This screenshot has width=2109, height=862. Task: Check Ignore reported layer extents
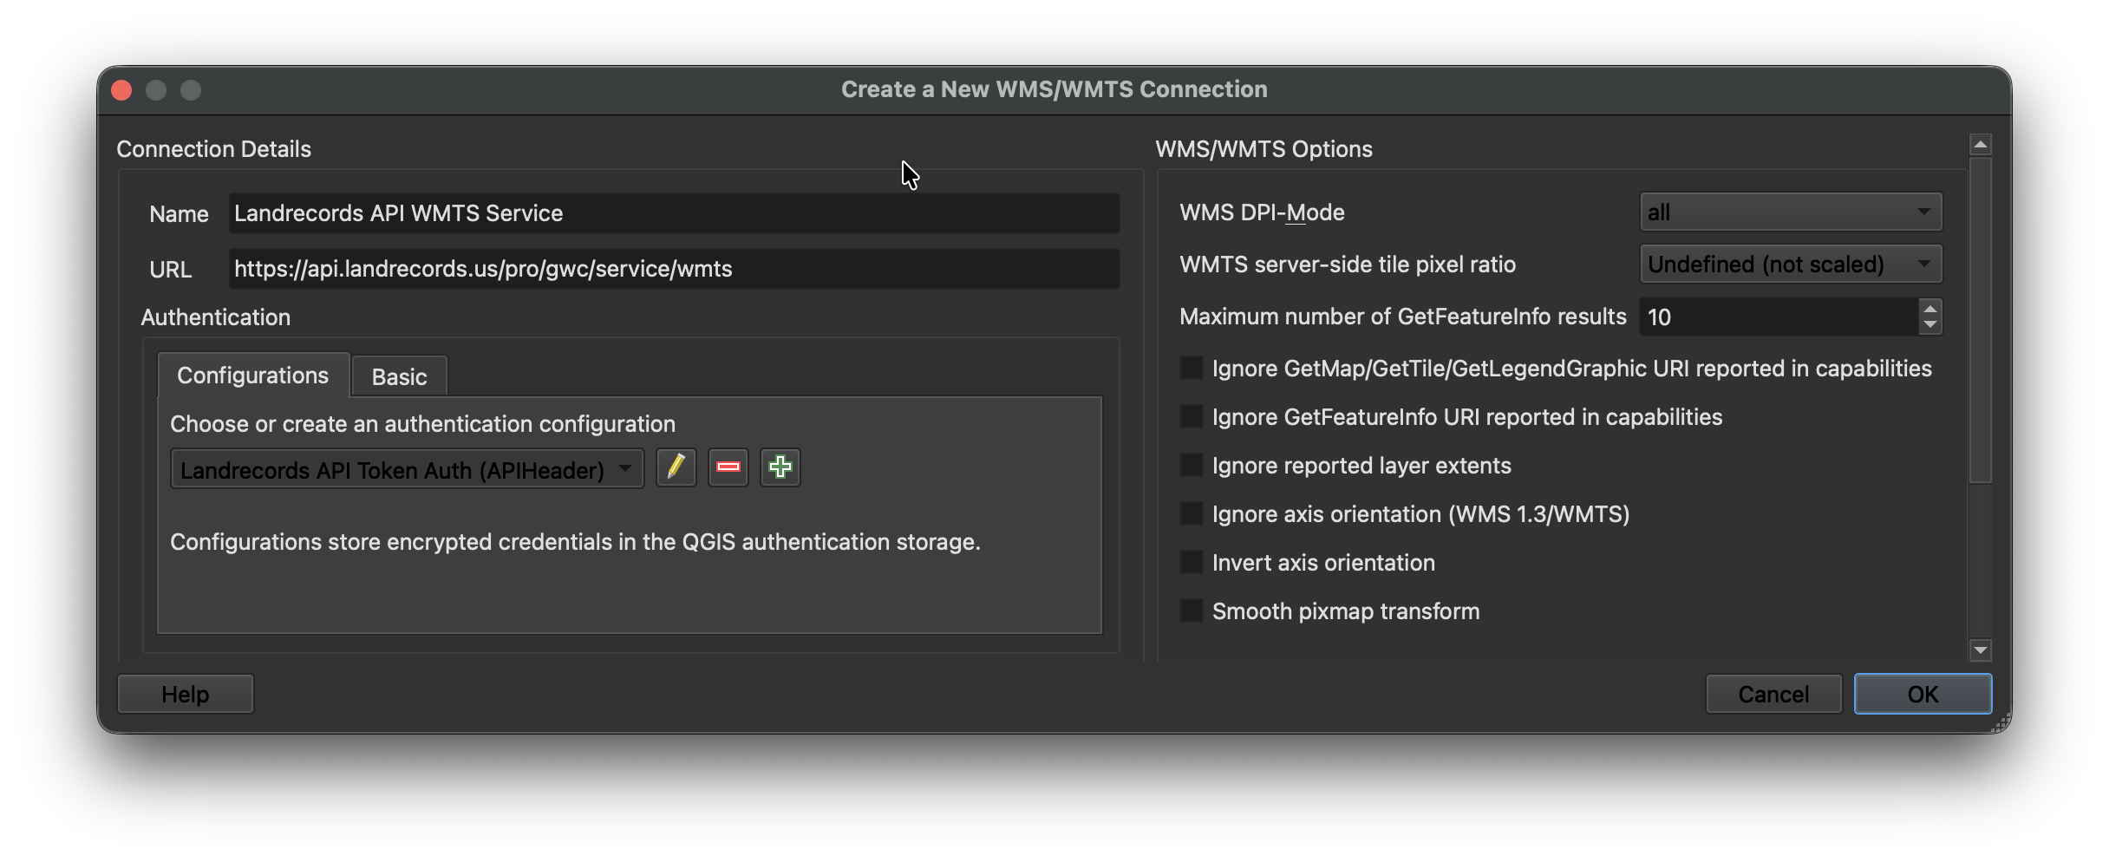pyautogui.click(x=1192, y=466)
